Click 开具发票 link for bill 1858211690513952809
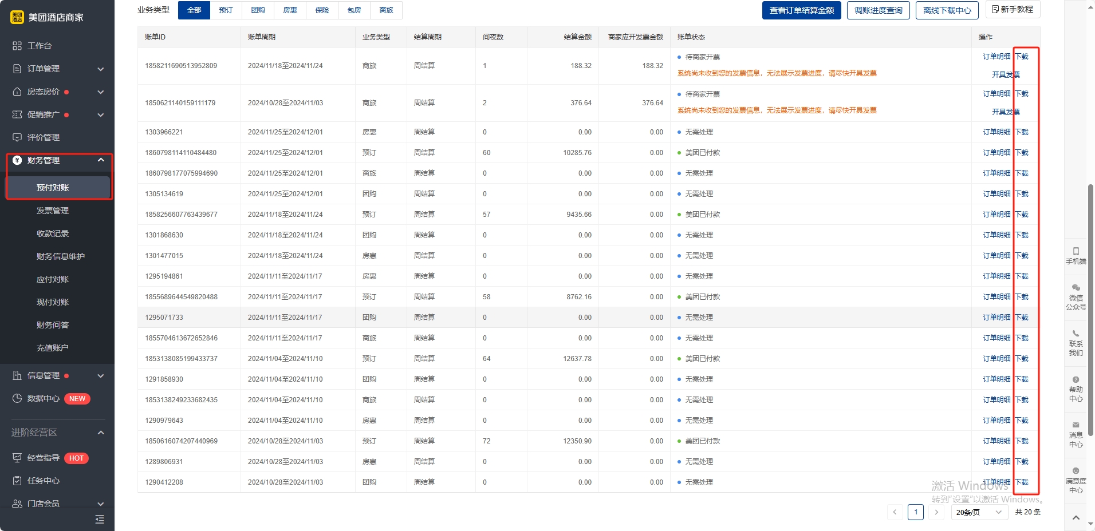The width and height of the screenshot is (1095, 531). (x=1005, y=74)
